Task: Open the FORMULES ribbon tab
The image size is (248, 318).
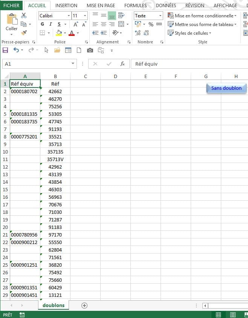Action: pos(135,5)
